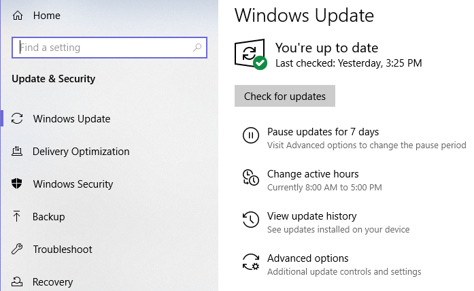Click the up-to-date status icon

(251, 54)
